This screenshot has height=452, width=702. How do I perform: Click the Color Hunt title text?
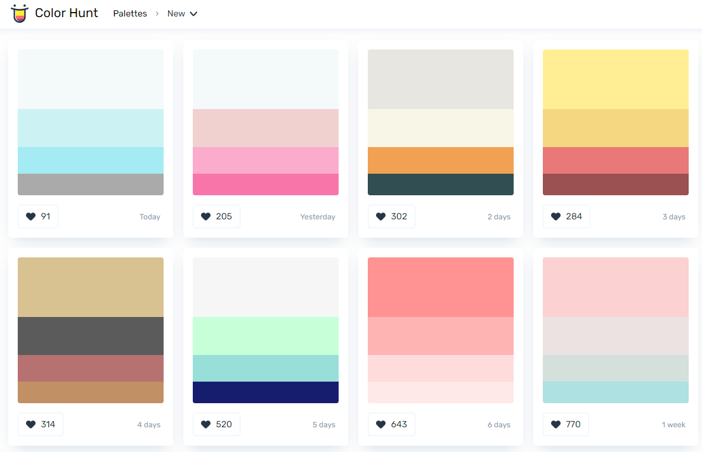tap(67, 13)
